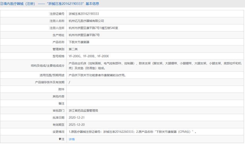This screenshot has height=144, width=245.
Task: Click product name 下肢关节康复器 value
Action: coord(79,42)
